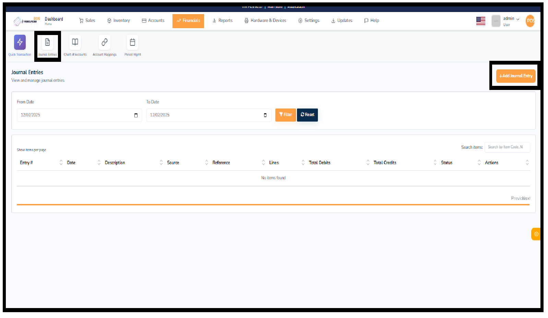Click the orange POS avatar icon
Screen dimensions: 548x318
tap(530, 21)
